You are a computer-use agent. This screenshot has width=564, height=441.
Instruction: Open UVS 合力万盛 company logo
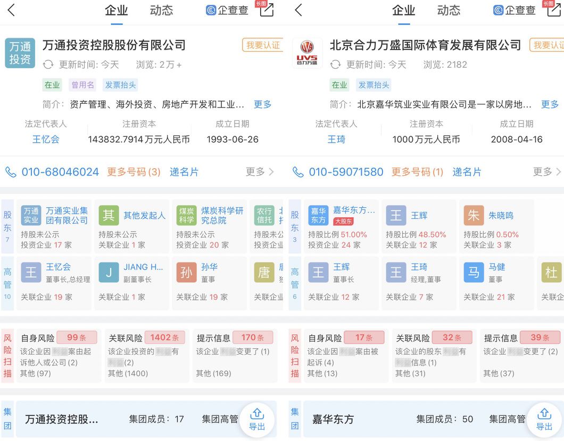307,53
